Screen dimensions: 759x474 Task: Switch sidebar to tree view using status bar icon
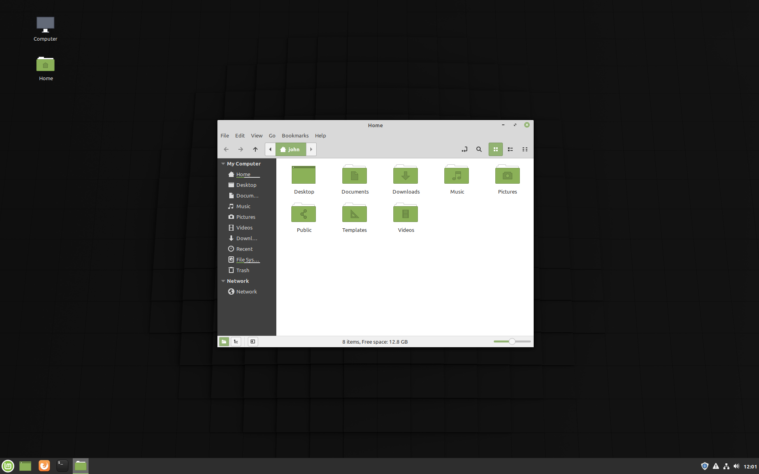(x=236, y=341)
